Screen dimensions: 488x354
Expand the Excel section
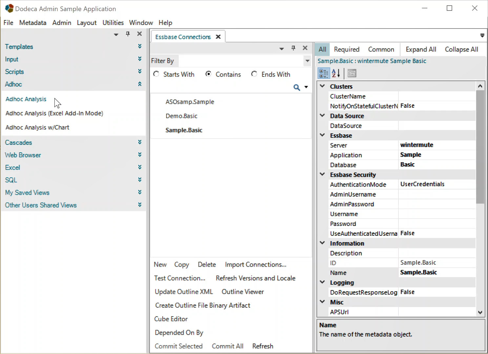[x=140, y=167]
